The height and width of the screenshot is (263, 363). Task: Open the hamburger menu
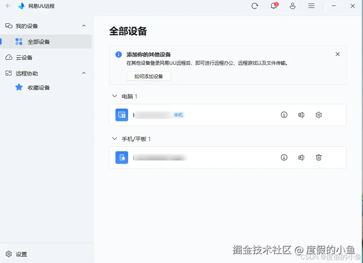(311, 6)
